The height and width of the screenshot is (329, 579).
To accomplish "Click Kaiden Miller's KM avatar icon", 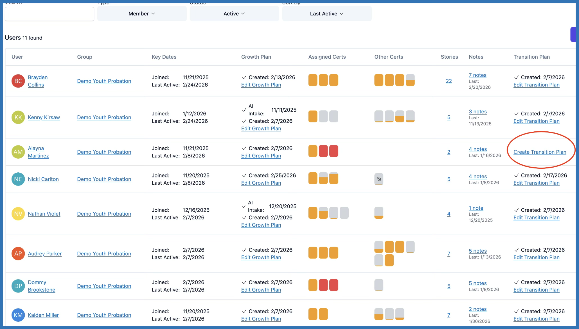I will click(x=18, y=315).
